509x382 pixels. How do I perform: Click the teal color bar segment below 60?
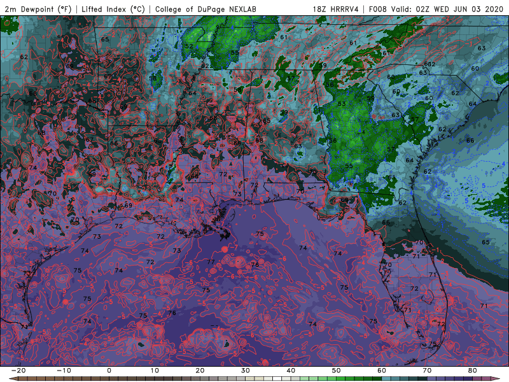pos(386,379)
